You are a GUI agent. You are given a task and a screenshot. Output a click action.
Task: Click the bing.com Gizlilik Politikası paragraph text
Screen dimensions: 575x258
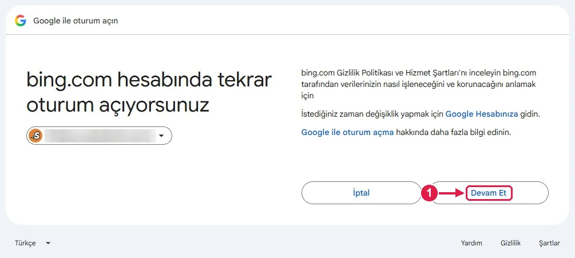419,84
